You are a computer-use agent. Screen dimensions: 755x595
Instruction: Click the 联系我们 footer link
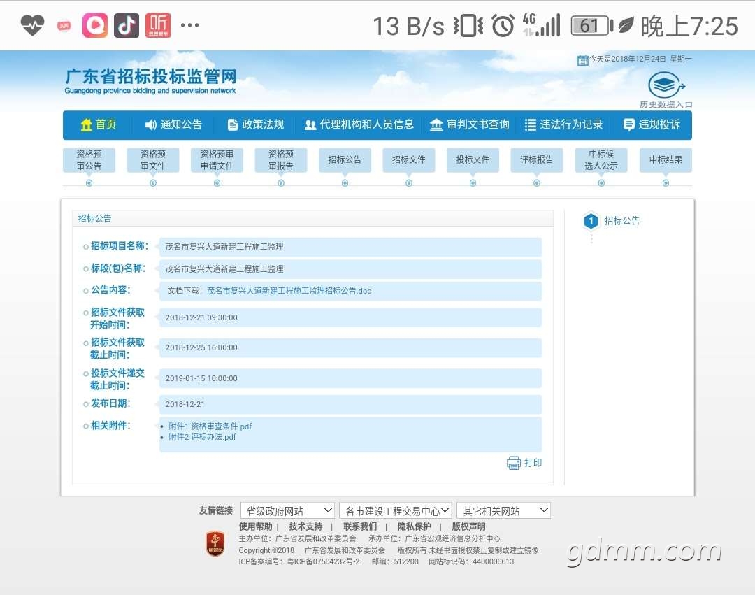(x=360, y=526)
